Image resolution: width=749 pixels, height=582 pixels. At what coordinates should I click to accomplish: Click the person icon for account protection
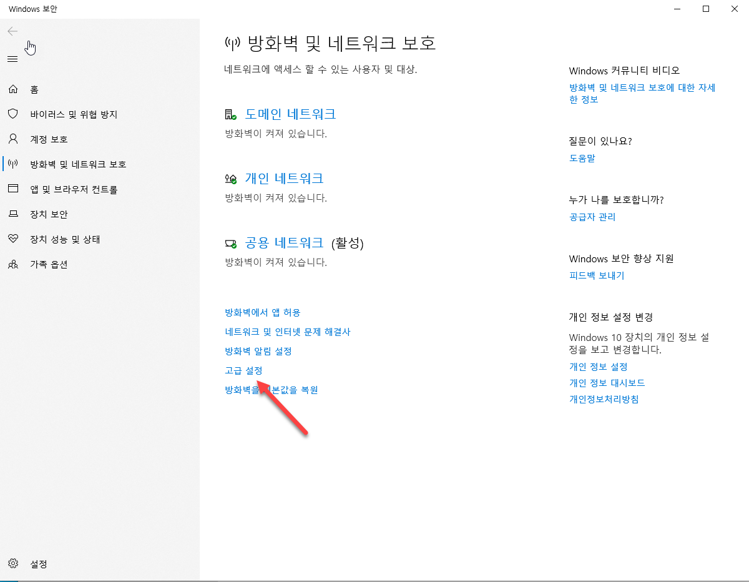coord(13,139)
